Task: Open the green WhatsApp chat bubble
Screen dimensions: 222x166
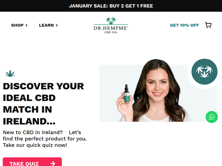Action: pyautogui.click(x=212, y=117)
